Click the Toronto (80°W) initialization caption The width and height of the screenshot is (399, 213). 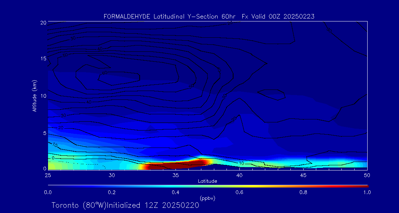tap(125, 205)
